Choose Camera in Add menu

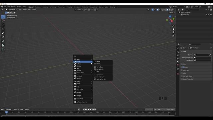83,92
